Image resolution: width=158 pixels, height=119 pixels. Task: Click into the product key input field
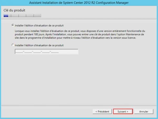click(x=46, y=52)
